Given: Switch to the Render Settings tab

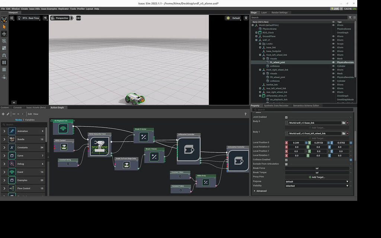Looking at the screenshot, I should (x=279, y=13).
